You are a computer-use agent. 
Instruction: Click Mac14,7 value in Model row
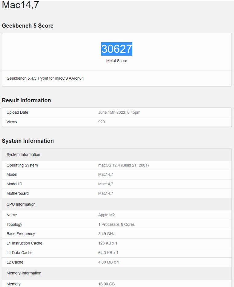coord(106,175)
